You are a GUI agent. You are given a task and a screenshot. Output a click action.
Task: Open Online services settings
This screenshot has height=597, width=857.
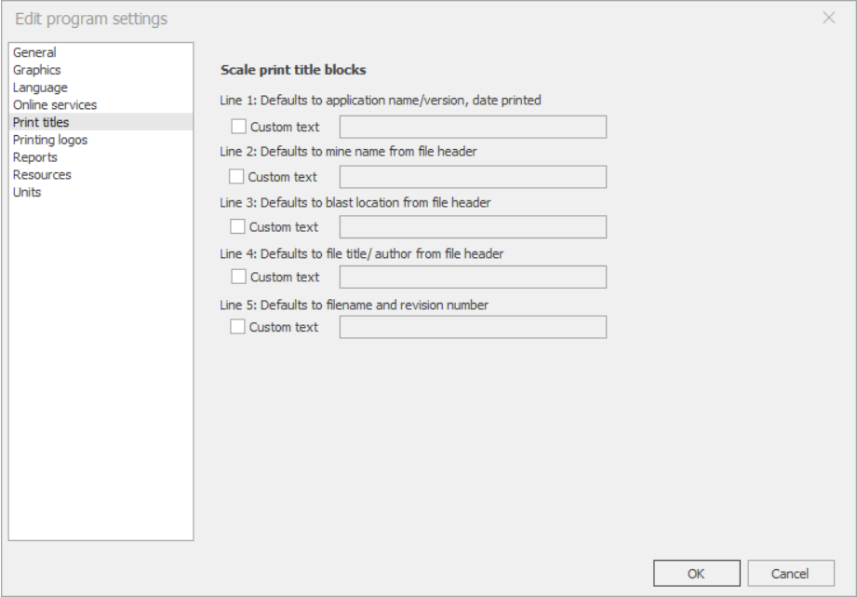(55, 105)
